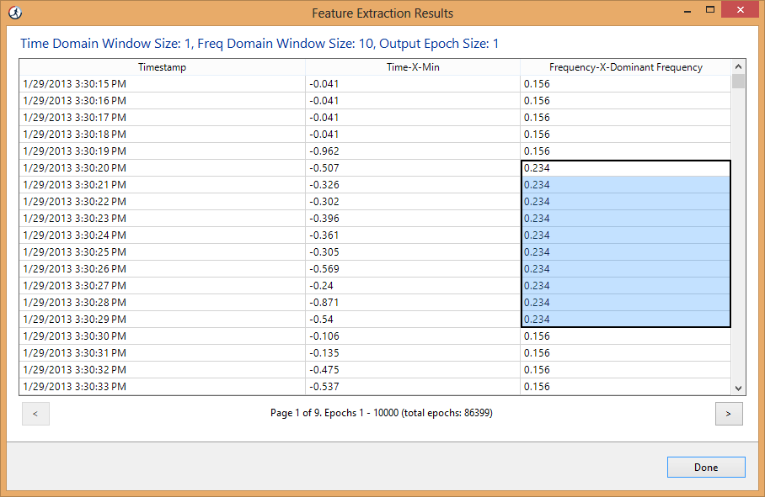Image resolution: width=765 pixels, height=497 pixels.
Task: Select the next page arrow button
Action: pos(729,413)
